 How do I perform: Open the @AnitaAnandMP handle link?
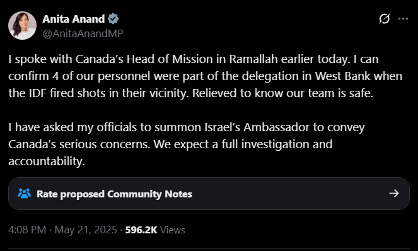coord(83,33)
